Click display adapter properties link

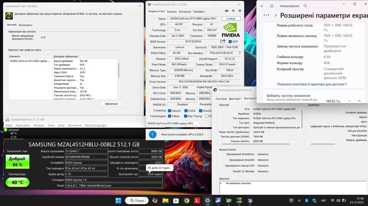[x=312, y=84]
